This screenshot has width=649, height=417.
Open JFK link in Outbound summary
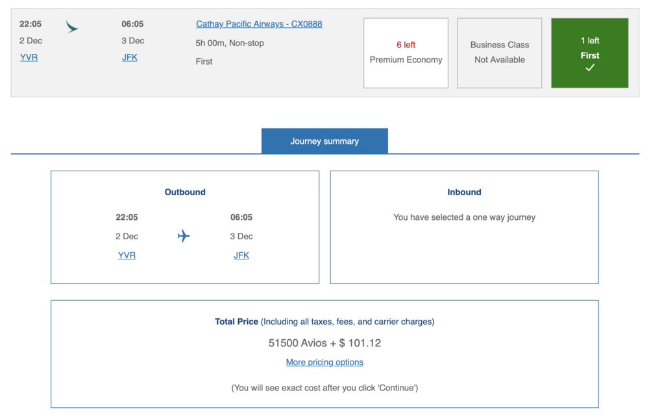241,256
